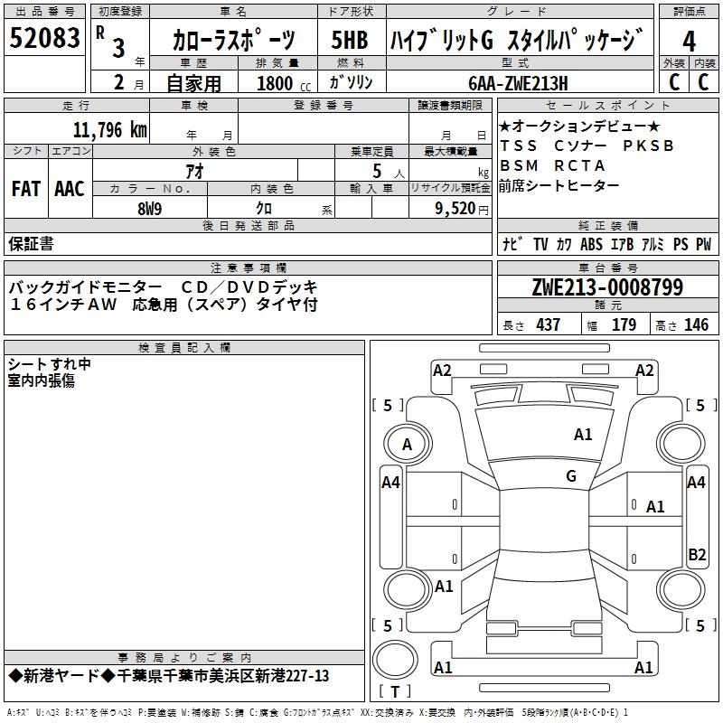Select the ABS item in genuine equipment

(592, 244)
